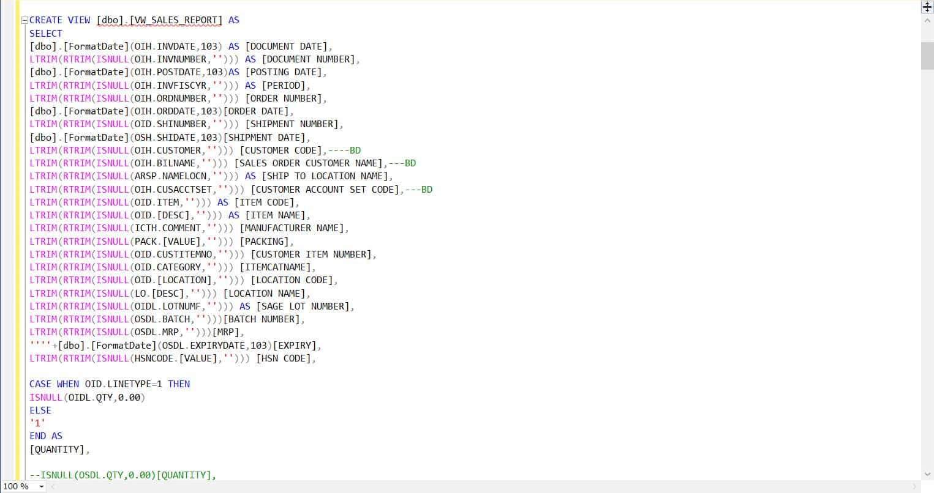Open the 100 % zoom dropdown
The image size is (934, 493).
[42, 487]
